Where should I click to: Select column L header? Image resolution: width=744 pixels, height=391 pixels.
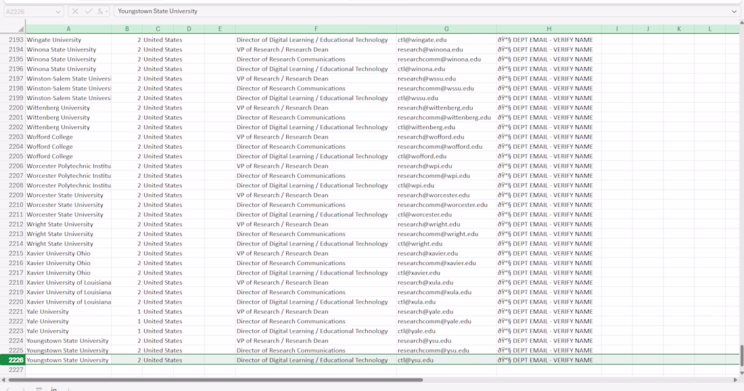coord(710,29)
